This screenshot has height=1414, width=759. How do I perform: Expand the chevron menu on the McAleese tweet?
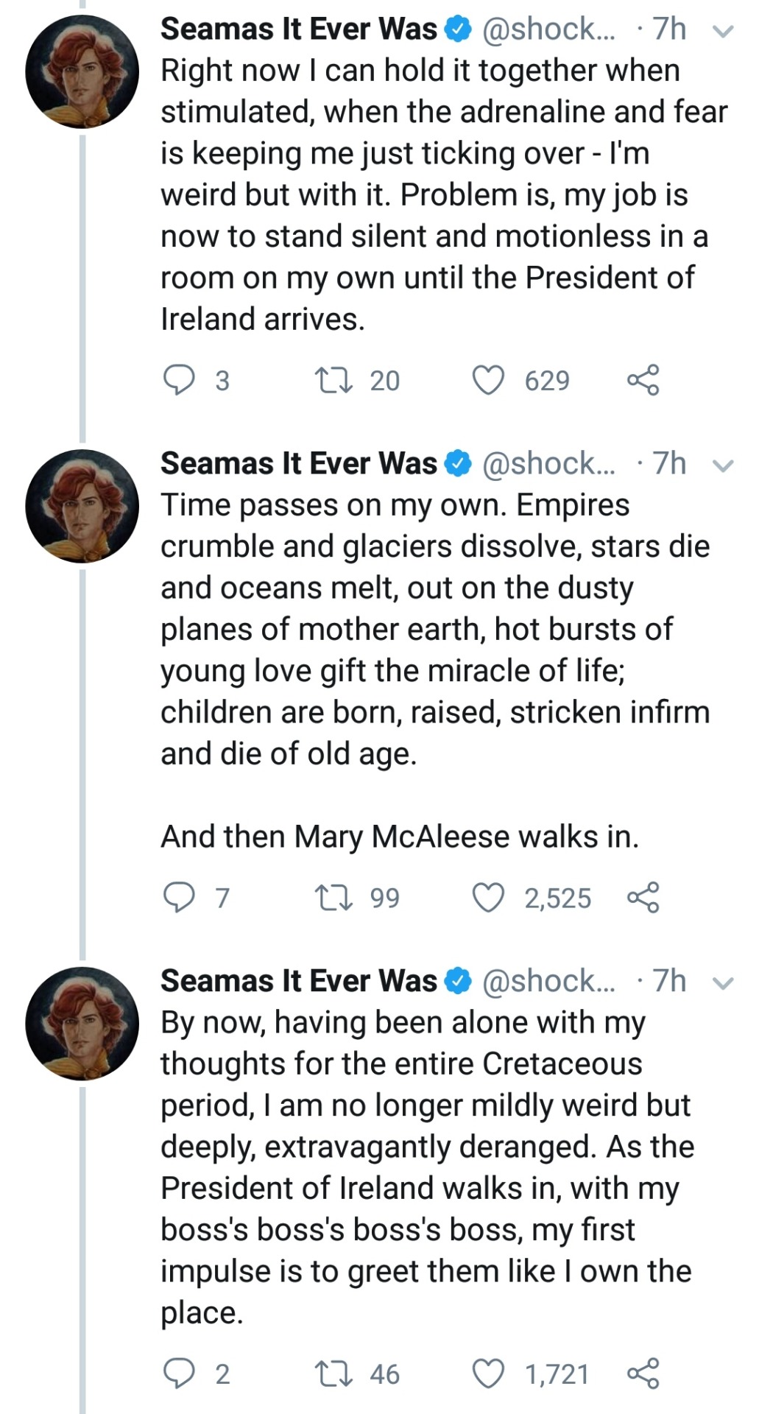click(x=724, y=465)
